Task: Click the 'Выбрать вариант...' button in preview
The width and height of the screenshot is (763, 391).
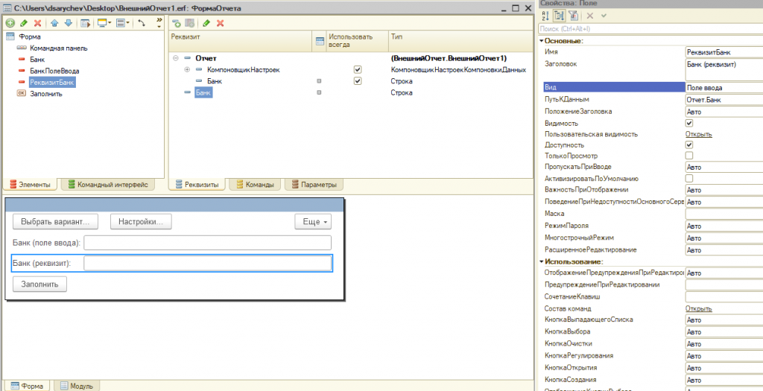Action: tap(55, 222)
